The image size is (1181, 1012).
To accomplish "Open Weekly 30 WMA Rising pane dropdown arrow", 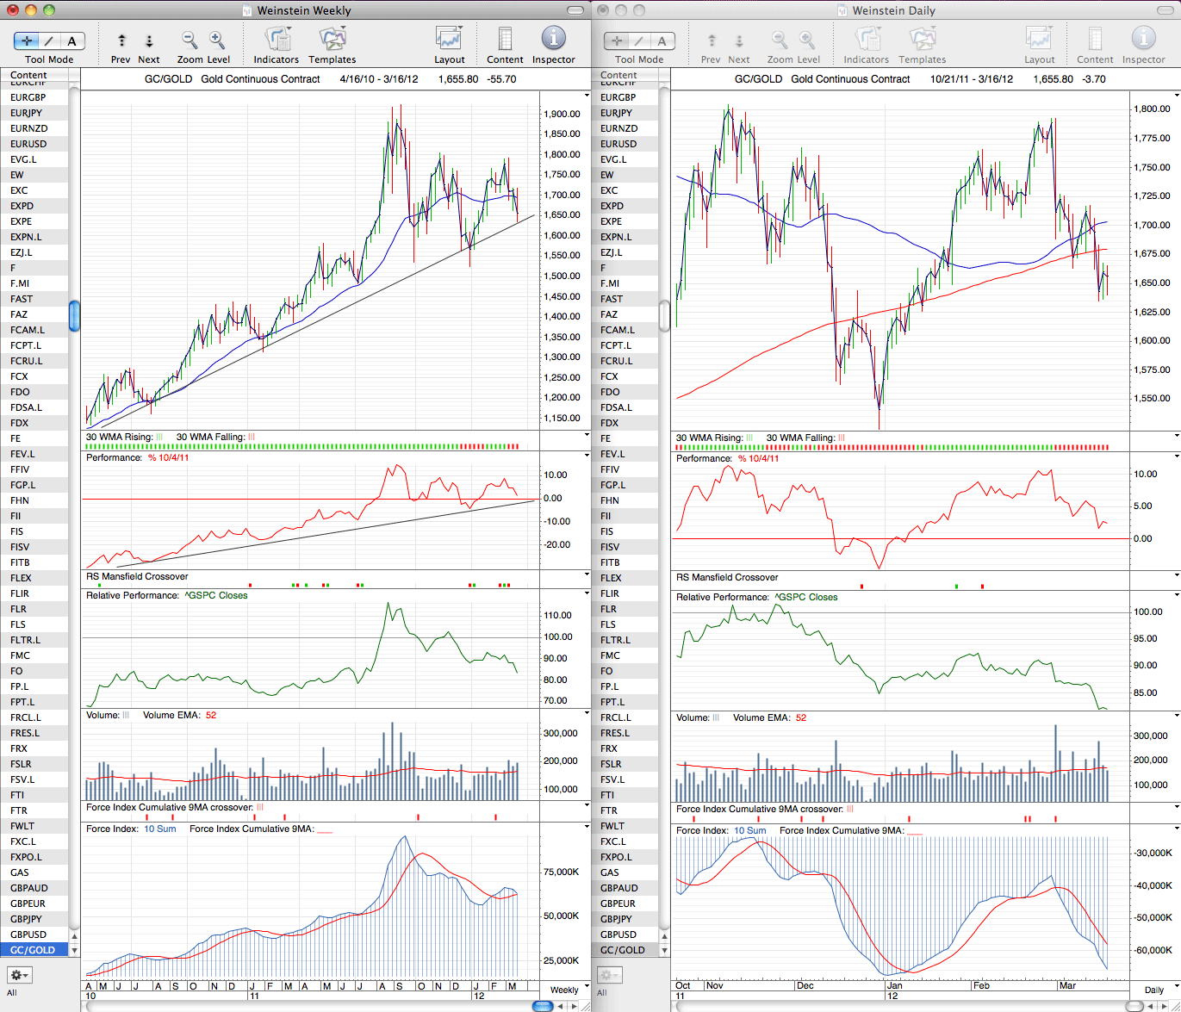I will 587,437.
